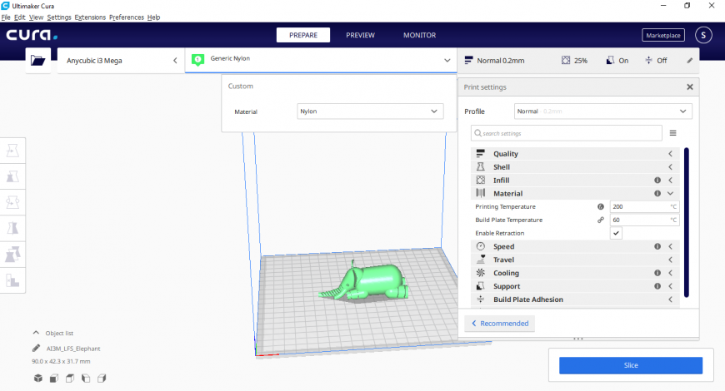This screenshot has width=725, height=391.
Task: Click the search settings field
Action: click(567, 133)
